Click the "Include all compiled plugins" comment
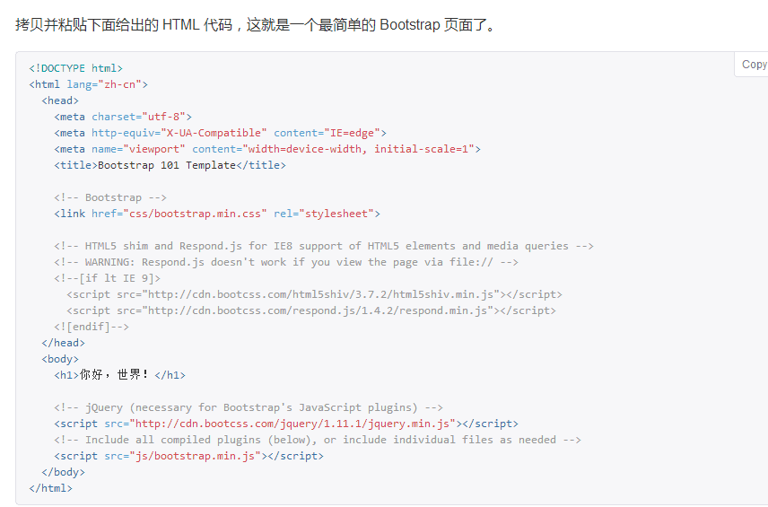 317,440
